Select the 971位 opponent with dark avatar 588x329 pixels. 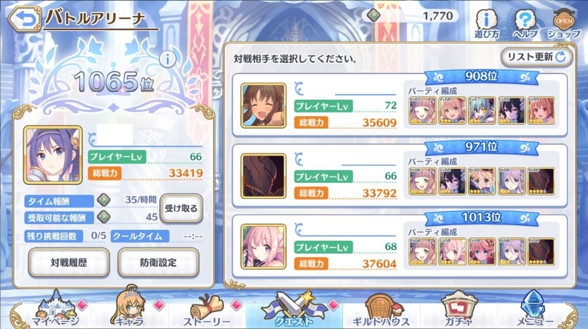pos(263,176)
